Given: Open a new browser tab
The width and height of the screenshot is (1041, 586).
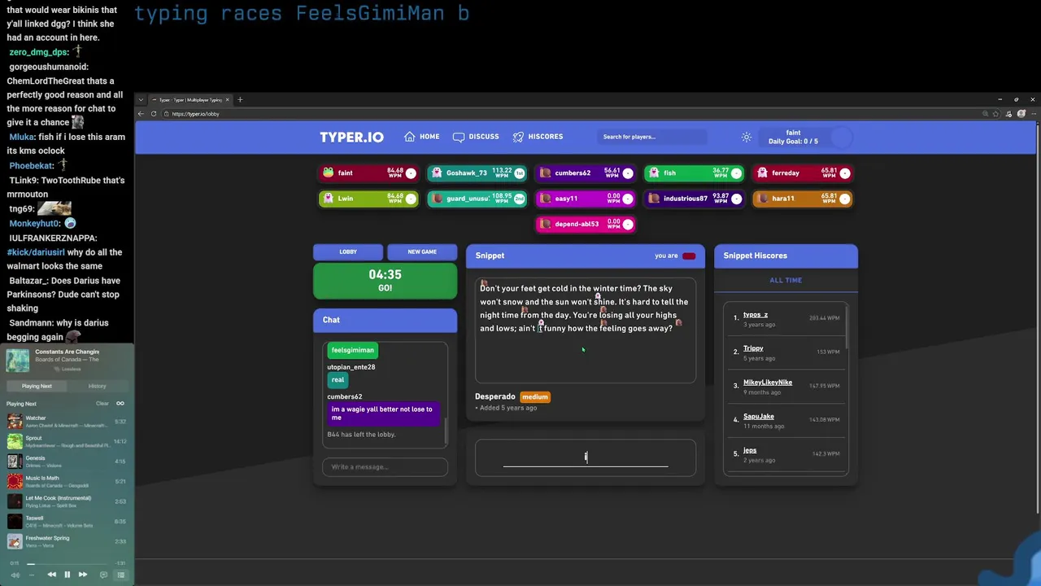Looking at the screenshot, I should pos(240,100).
